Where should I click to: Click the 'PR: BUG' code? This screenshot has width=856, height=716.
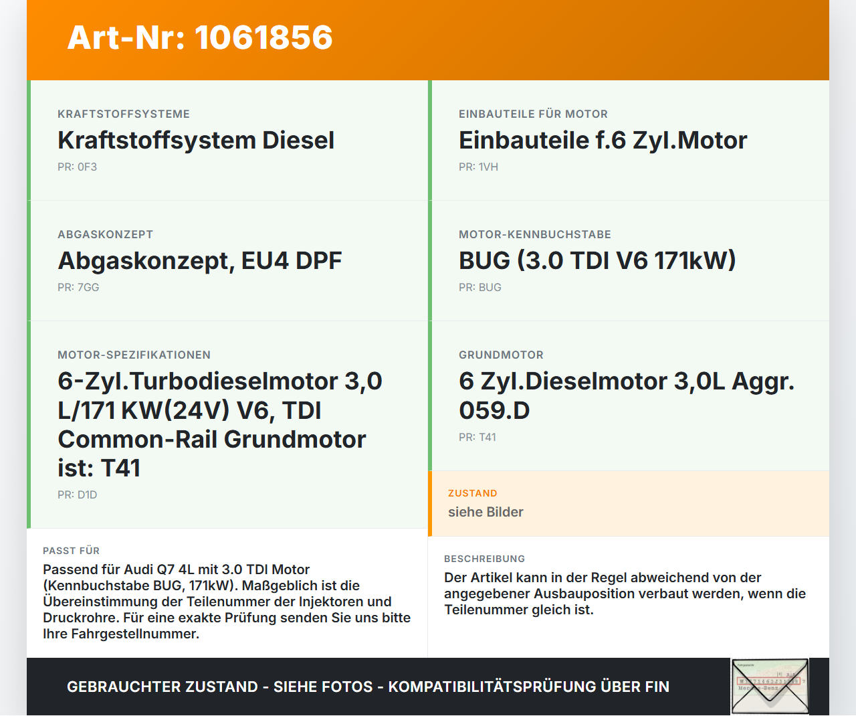pyautogui.click(x=480, y=287)
